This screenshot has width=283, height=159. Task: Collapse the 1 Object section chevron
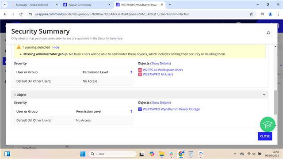tap(264, 95)
